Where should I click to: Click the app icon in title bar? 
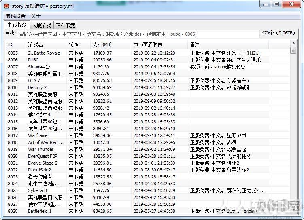click(6, 6)
